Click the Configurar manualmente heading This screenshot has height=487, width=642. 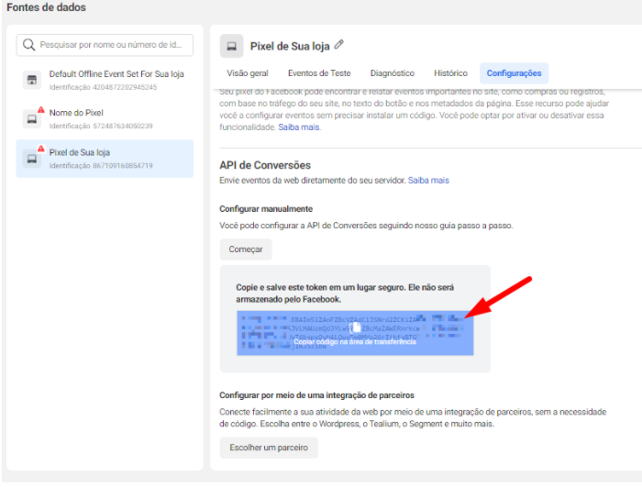tap(266, 209)
